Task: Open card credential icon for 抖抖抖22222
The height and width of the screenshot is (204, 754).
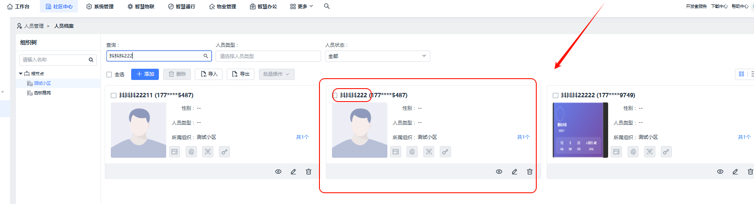Action: click(616, 152)
